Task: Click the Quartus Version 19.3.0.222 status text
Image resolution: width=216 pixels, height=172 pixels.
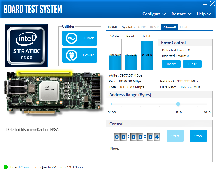Action: click(x=62, y=167)
